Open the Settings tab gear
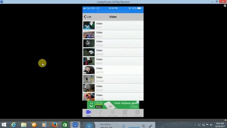This screenshot has height=128, width=227. tap(137, 113)
